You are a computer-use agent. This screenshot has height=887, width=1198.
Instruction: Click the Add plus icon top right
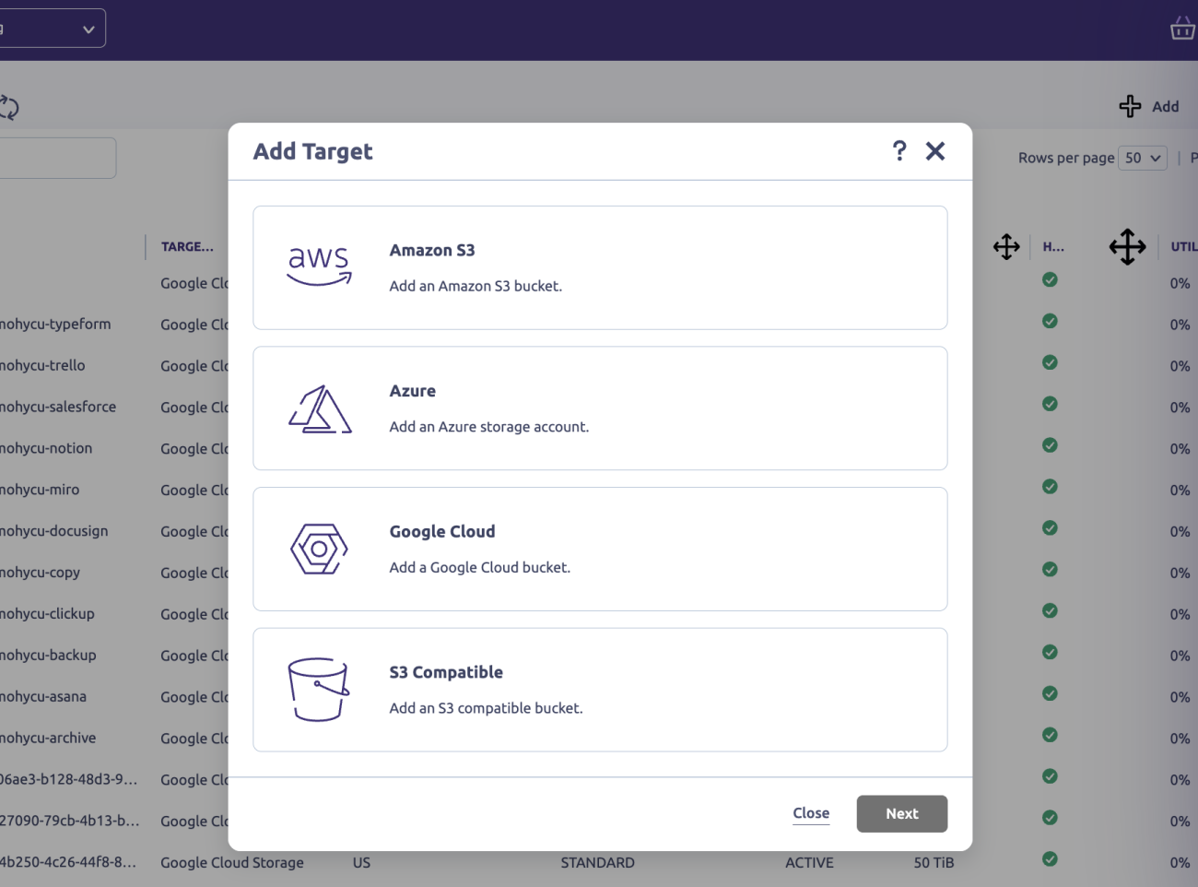pyautogui.click(x=1129, y=106)
